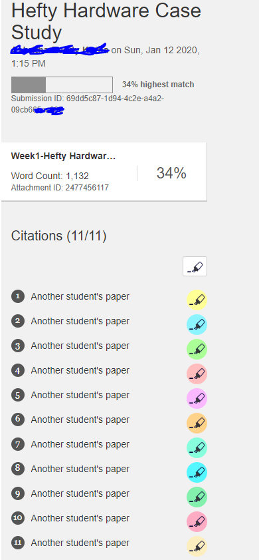Click the 34% match score in attachment card
The width and height of the screenshot is (259, 560).
[171, 173]
